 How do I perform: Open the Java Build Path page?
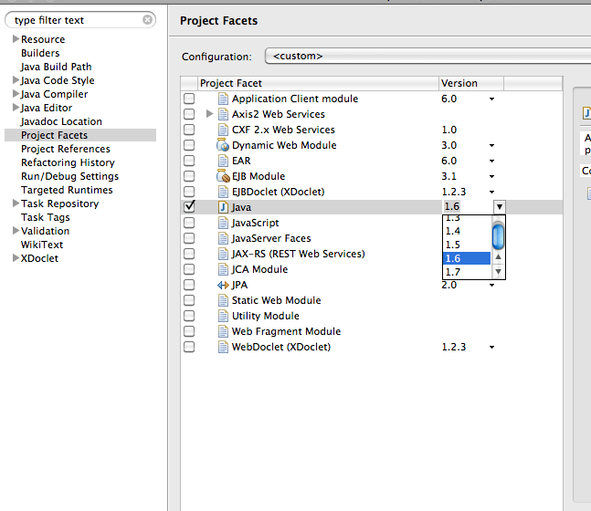(x=56, y=67)
